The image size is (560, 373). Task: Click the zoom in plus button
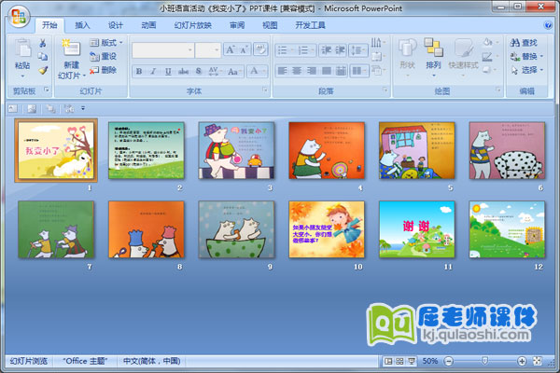[x=523, y=361]
